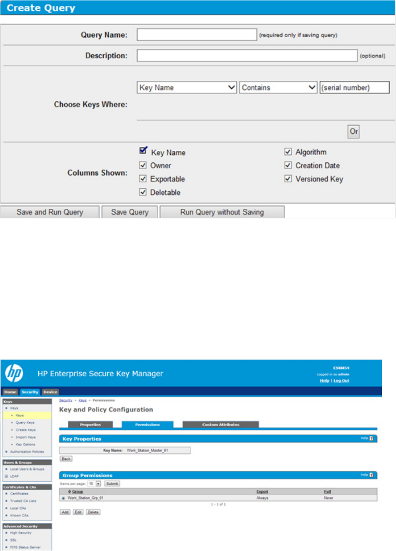Open FIPS Status Server in sidebar
Viewport: 396px width, 551px height.
[25, 547]
